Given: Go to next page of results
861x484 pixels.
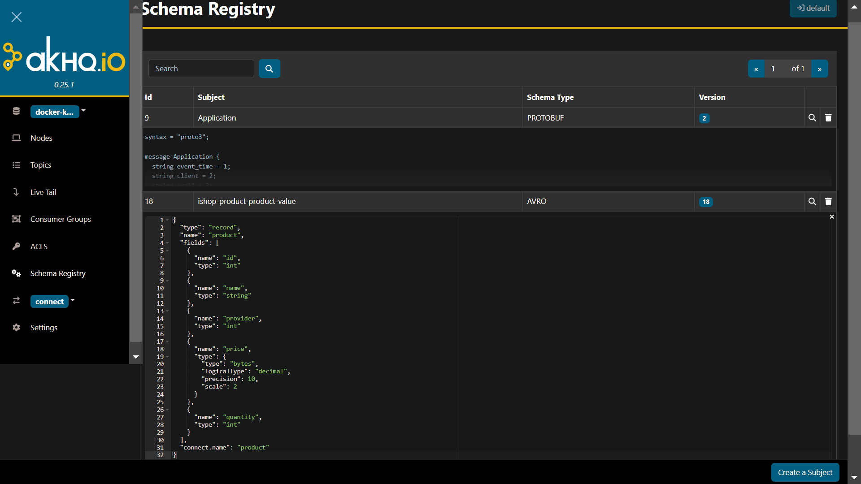Looking at the screenshot, I should tap(819, 69).
